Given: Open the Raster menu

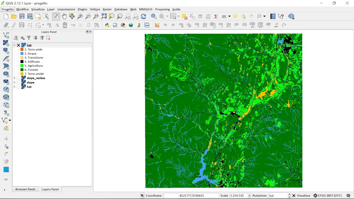Looking at the screenshot, I should [x=107, y=9].
